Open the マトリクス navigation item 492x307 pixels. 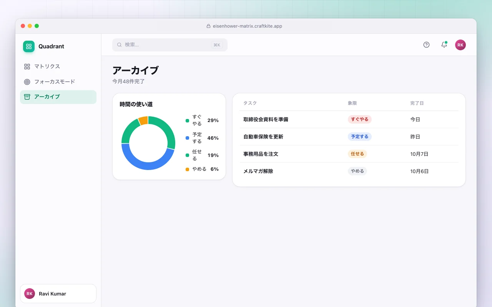[58, 66]
